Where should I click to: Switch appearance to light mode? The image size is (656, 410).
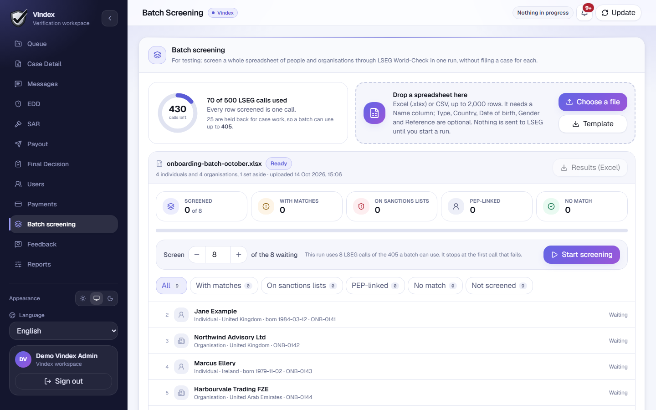pos(83,298)
